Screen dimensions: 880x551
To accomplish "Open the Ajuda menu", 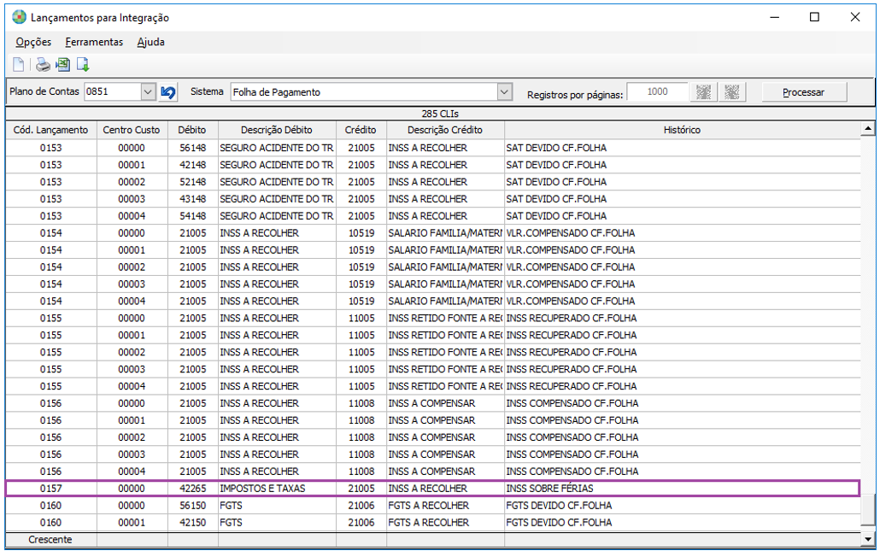I will pyautogui.click(x=150, y=42).
